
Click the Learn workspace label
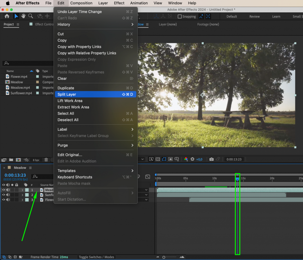276,17
